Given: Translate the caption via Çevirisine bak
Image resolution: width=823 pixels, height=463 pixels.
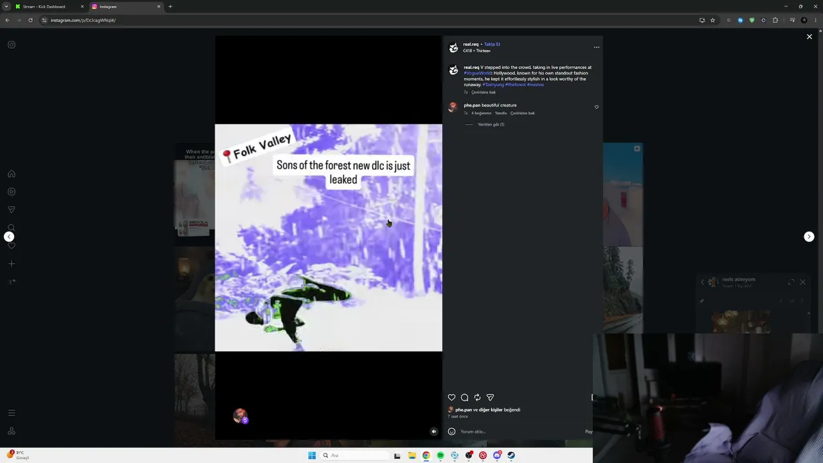Looking at the screenshot, I should click(x=484, y=93).
